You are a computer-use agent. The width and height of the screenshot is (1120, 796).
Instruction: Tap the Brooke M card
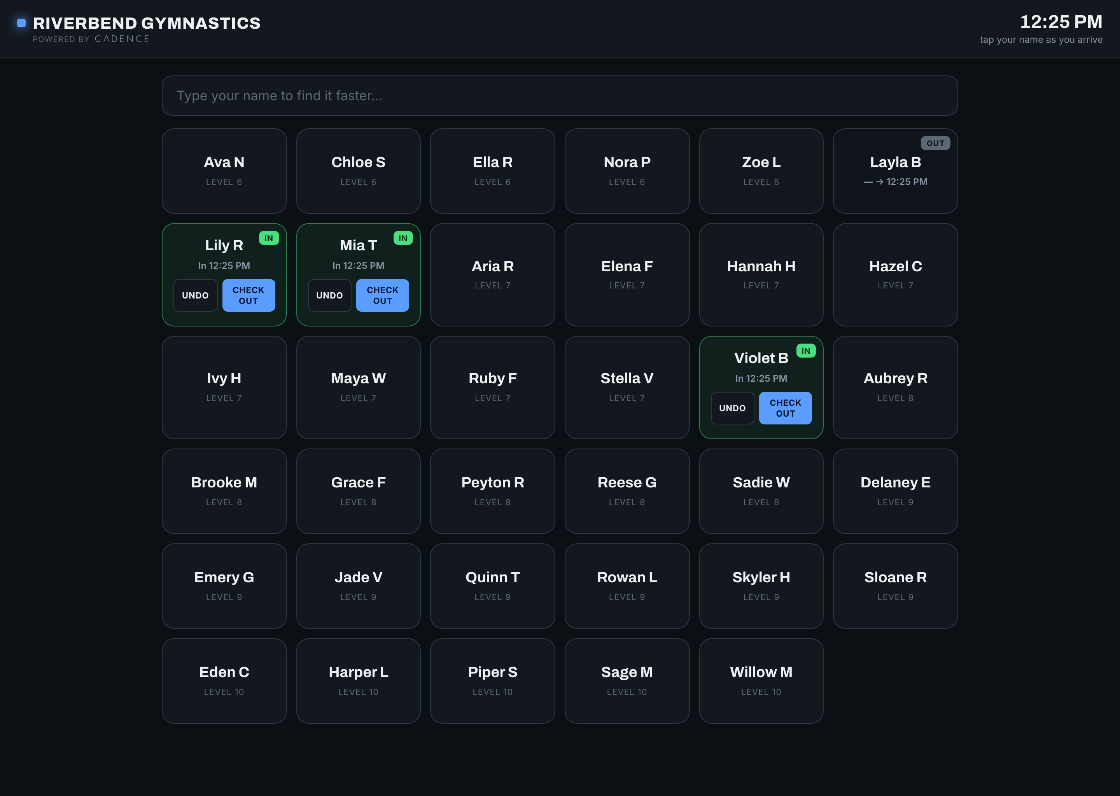(x=224, y=491)
